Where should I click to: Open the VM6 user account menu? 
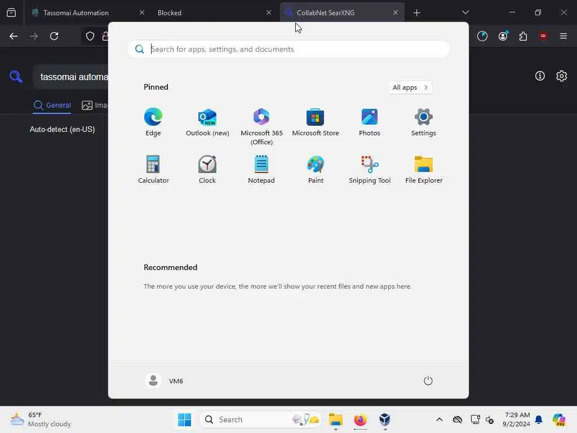[x=165, y=381]
